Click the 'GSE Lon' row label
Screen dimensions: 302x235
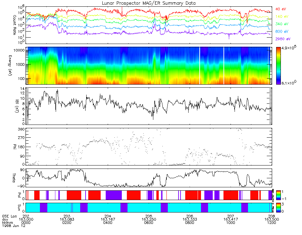[9, 216]
